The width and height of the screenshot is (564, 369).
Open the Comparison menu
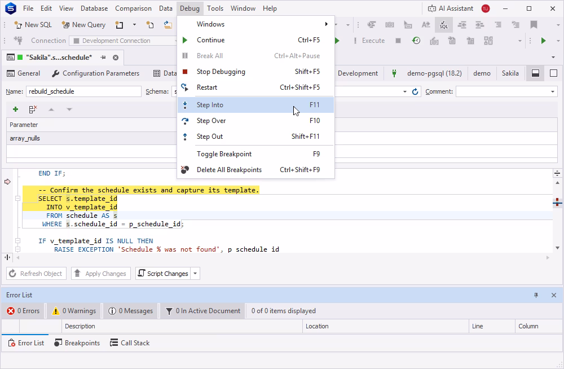point(133,8)
